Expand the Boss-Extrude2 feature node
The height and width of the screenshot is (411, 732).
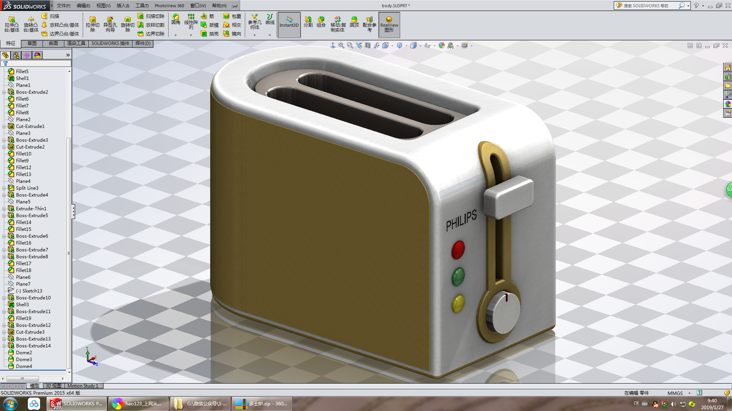coord(4,92)
